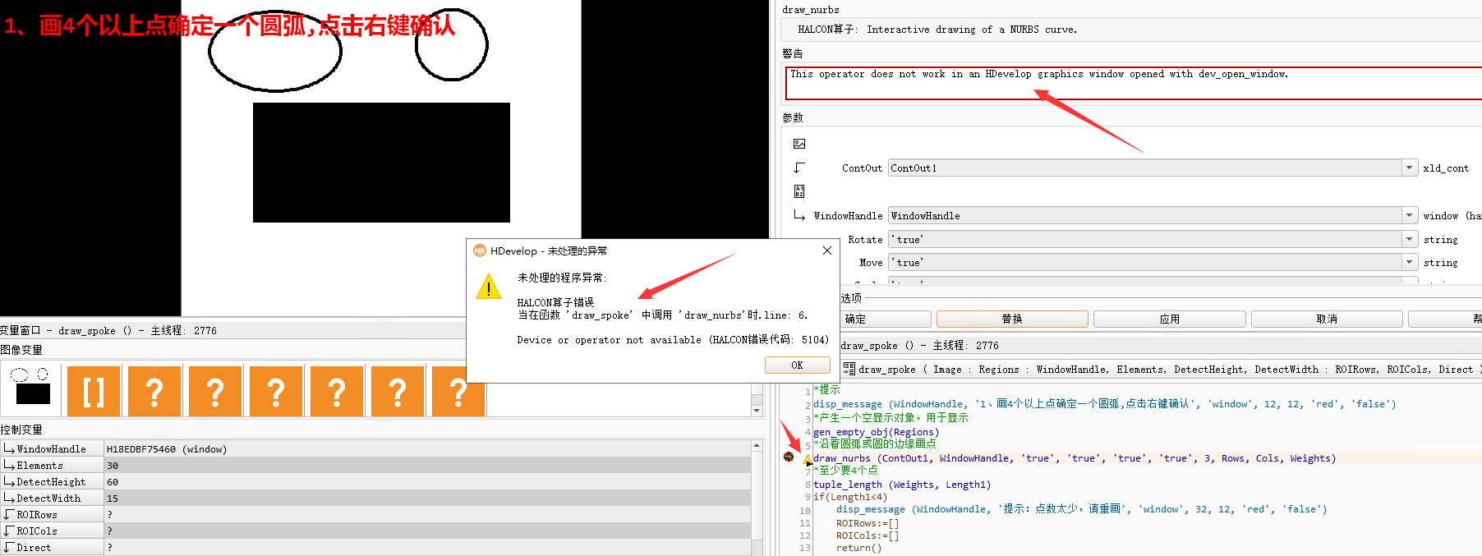Screen dimensions: 1482x556
Task: Click the 应用 (Apply) button
Action: 1170,319
